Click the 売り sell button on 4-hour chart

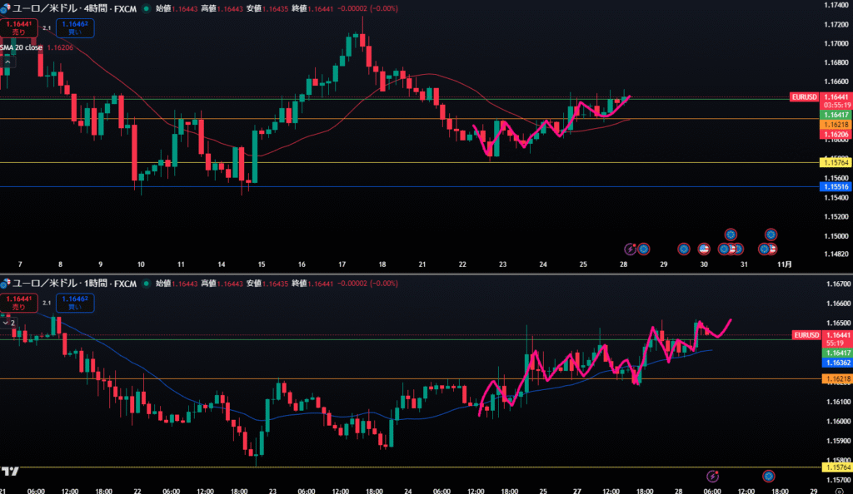click(x=18, y=27)
